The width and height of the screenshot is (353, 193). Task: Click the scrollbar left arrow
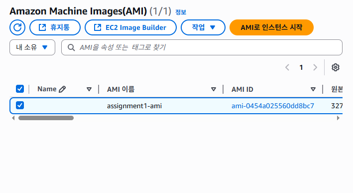[13, 118]
